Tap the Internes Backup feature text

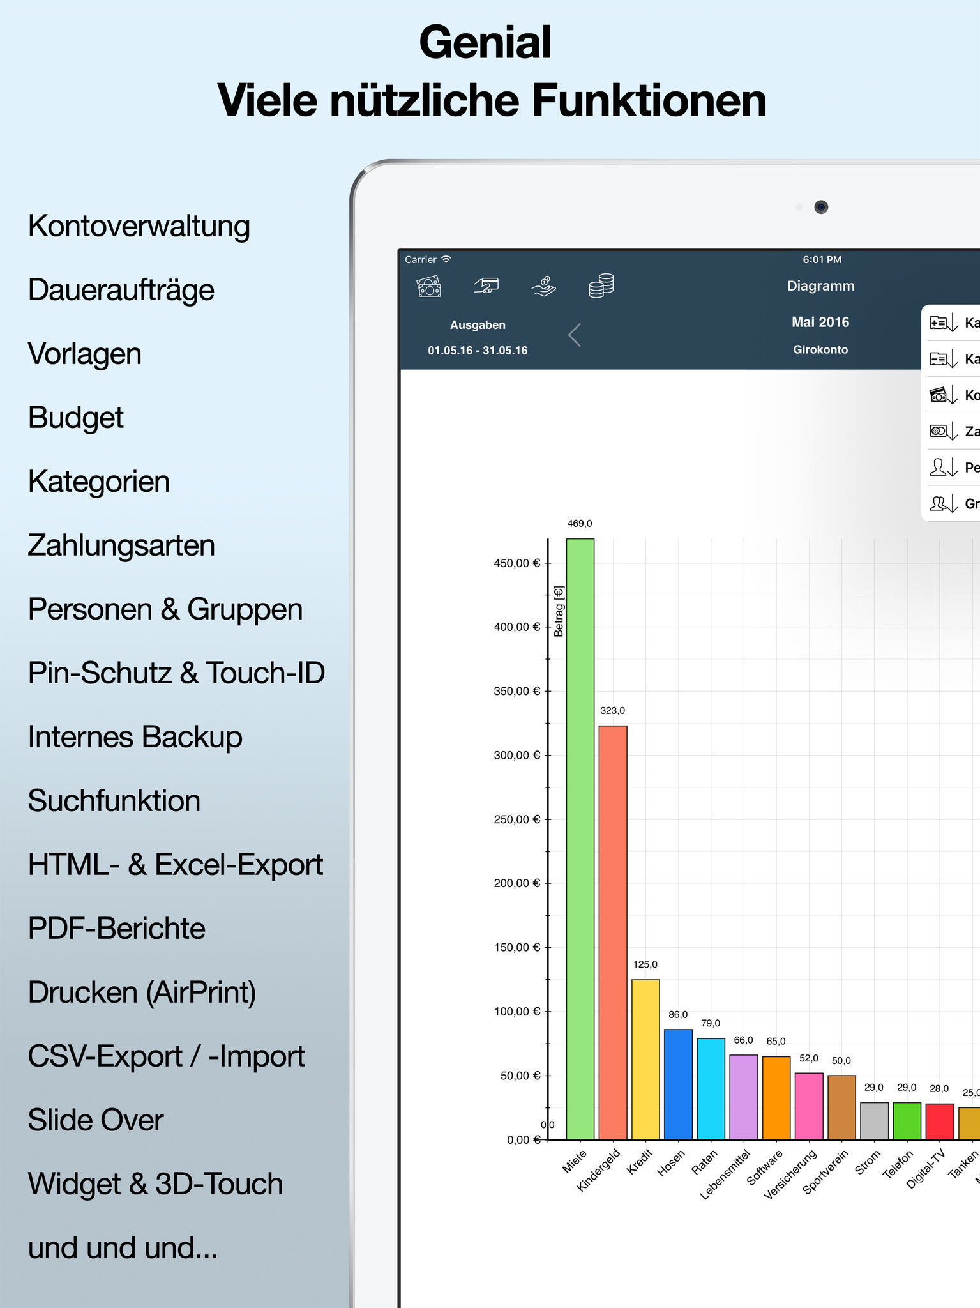[x=135, y=737]
